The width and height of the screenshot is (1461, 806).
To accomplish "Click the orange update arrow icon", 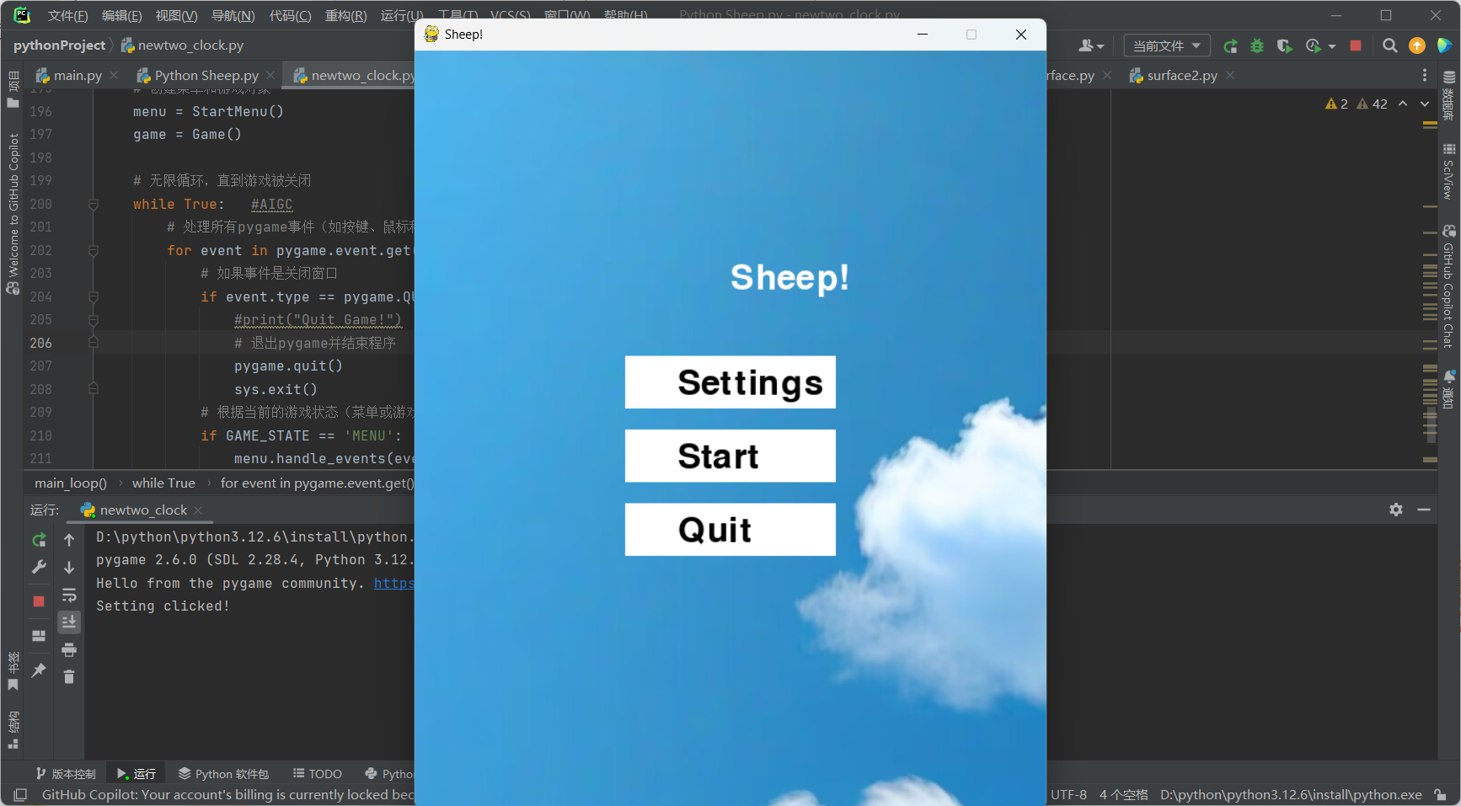I will click(1417, 45).
